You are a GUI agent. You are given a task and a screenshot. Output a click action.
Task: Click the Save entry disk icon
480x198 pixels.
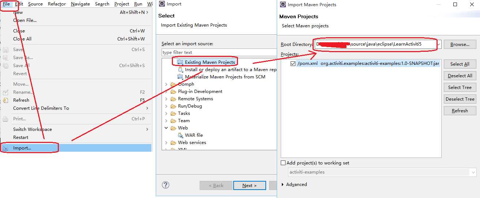tap(5, 50)
